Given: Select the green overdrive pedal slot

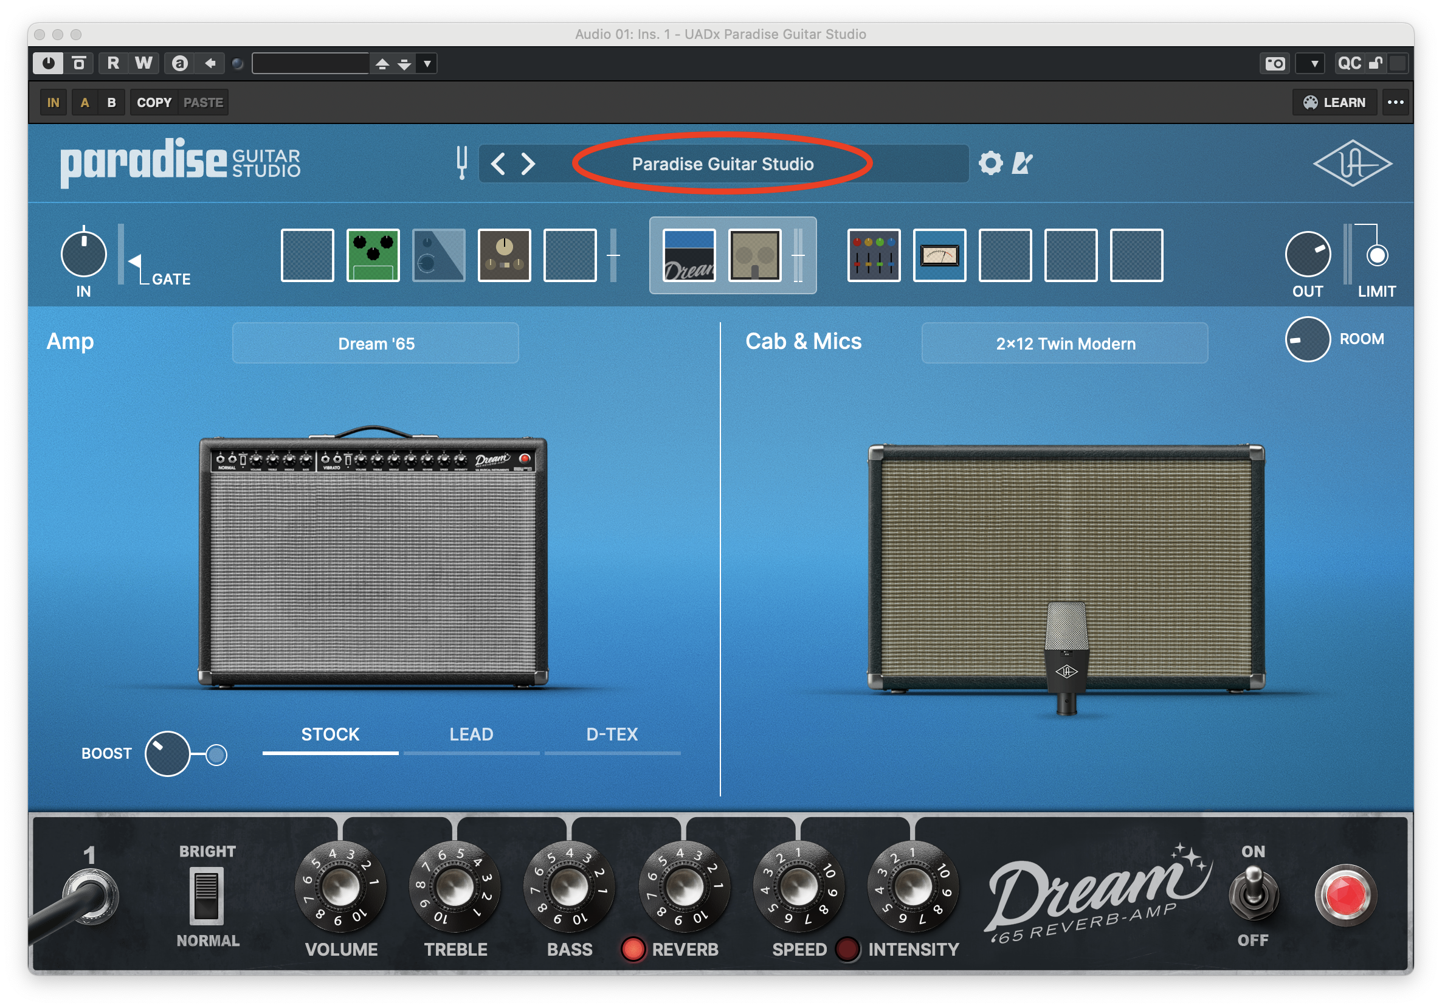Looking at the screenshot, I should (x=373, y=255).
